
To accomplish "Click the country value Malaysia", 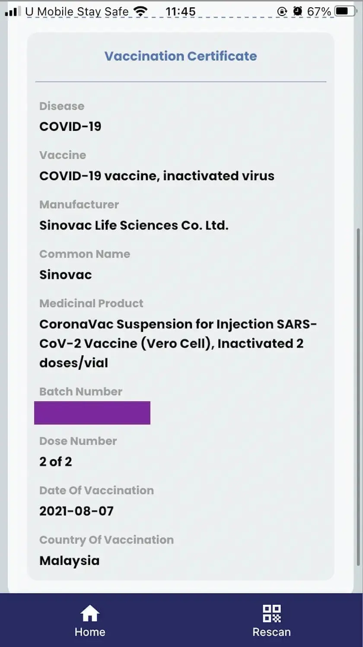I will pyautogui.click(x=70, y=561).
